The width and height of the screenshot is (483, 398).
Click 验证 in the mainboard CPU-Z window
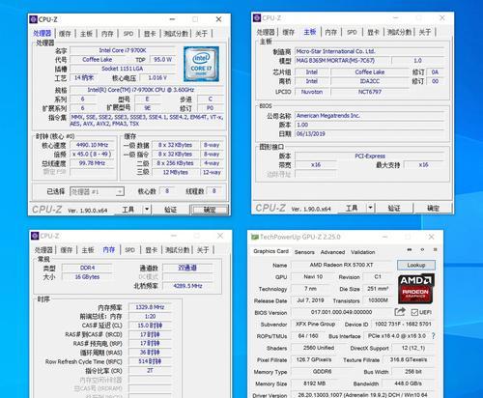click(394, 208)
